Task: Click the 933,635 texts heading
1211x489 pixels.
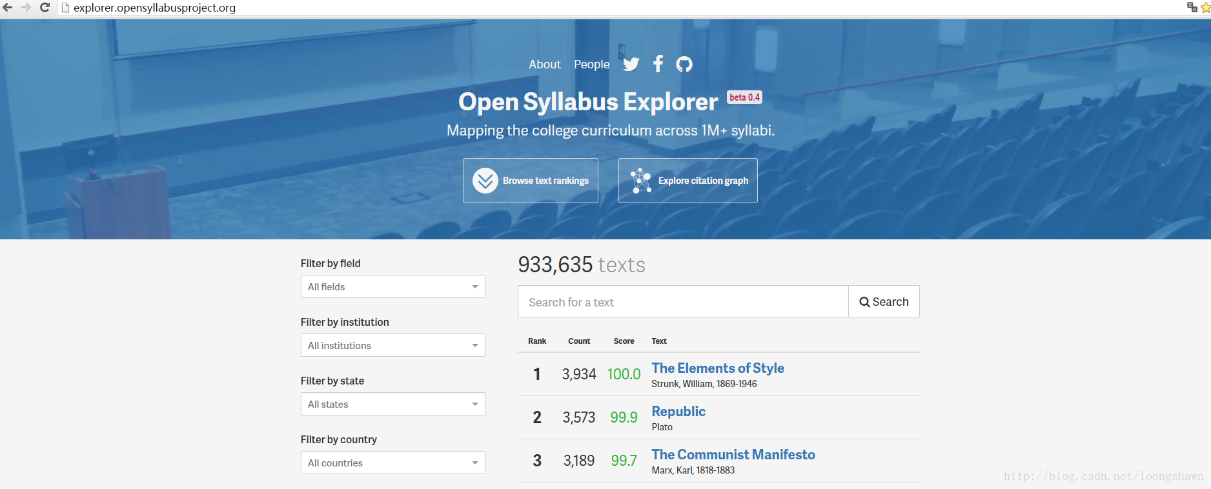Action: [x=582, y=264]
